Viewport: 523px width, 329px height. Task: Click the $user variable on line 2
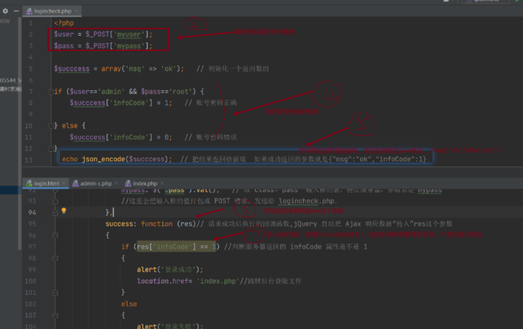[64, 34]
